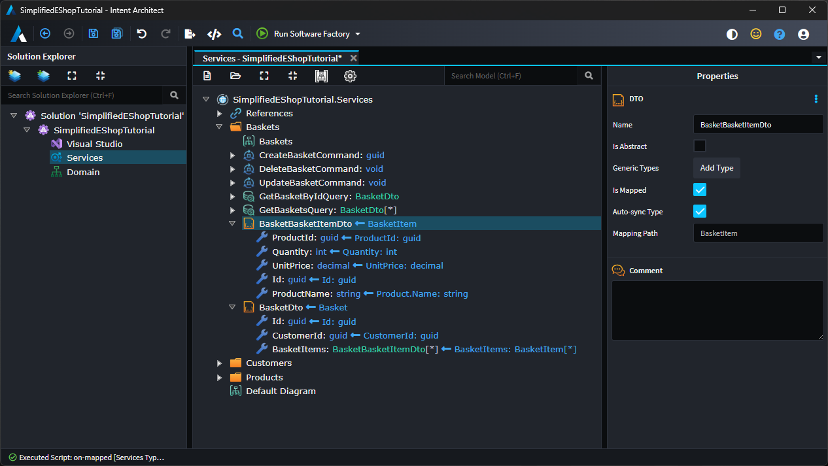Collapse the SimplifiedEShopTutorial.Services root node
Viewport: 828px width, 466px height.
(206, 99)
